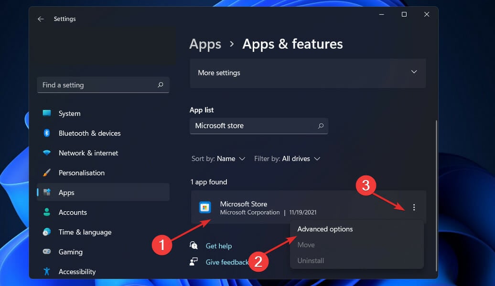This screenshot has width=495, height=286.
Task: Click the '1 app found' text
Action: [209, 182]
